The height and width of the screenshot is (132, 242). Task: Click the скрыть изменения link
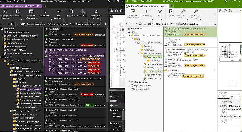(96, 56)
